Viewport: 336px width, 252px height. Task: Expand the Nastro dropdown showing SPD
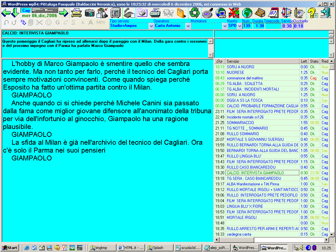click(x=239, y=26)
